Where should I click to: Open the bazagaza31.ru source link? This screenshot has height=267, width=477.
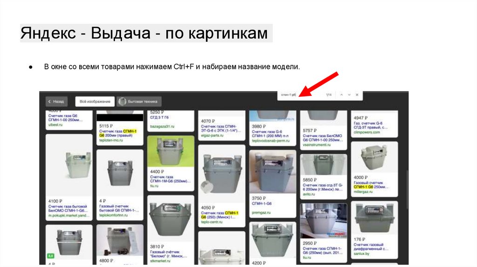click(x=162, y=127)
